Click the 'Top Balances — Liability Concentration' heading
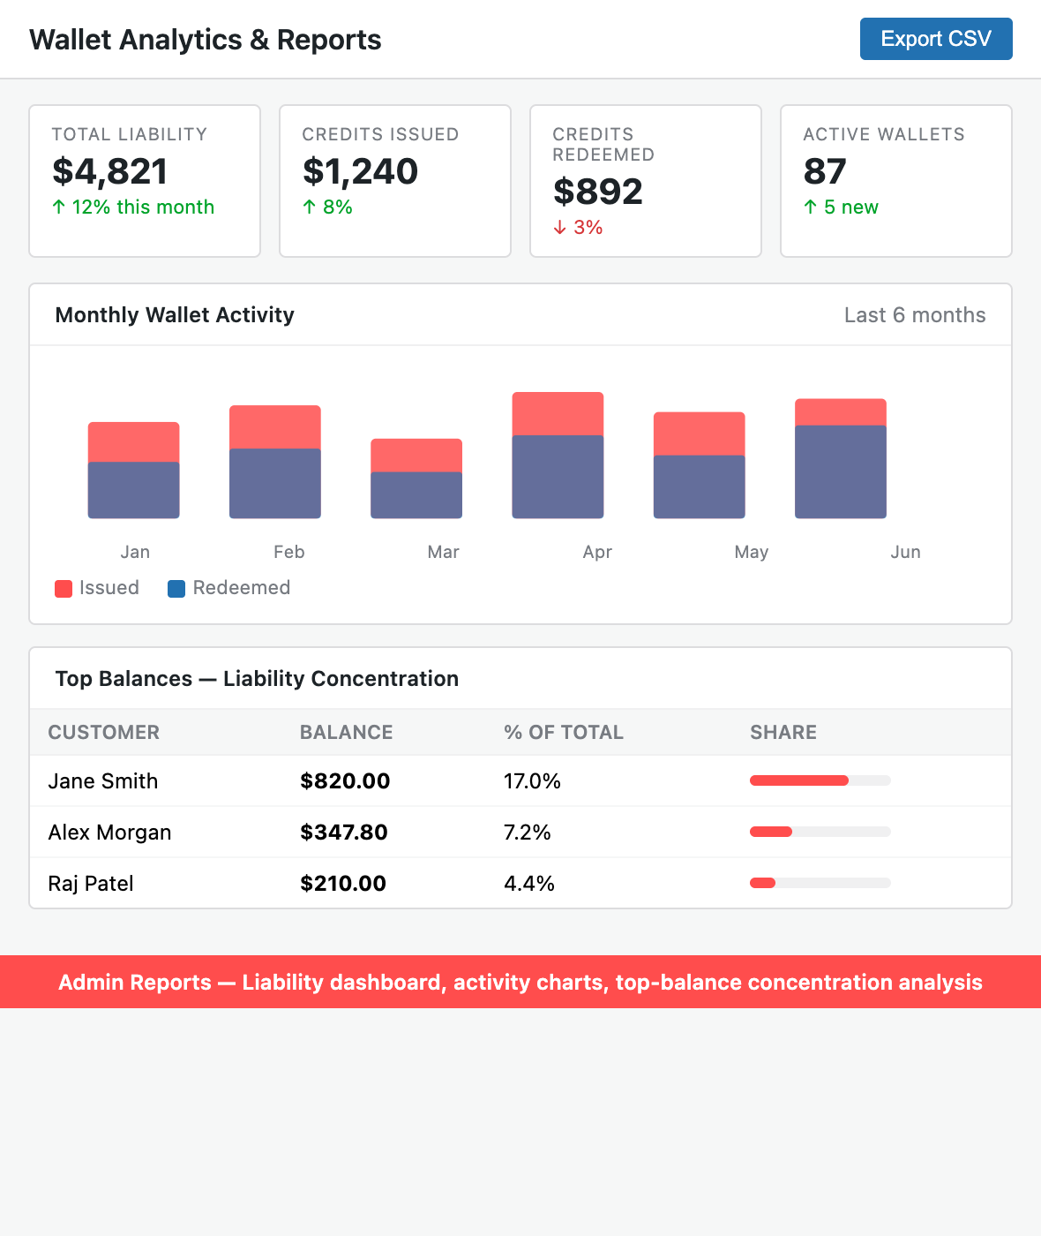 [x=257, y=679]
